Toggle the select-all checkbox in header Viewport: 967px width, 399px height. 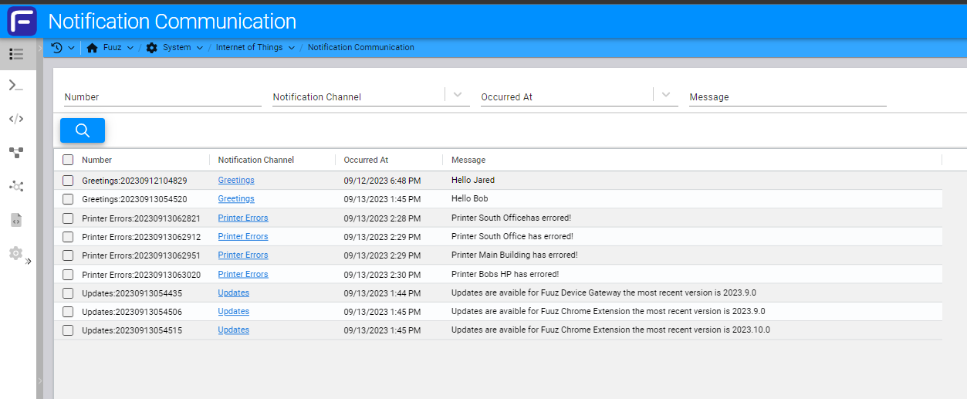(x=68, y=160)
